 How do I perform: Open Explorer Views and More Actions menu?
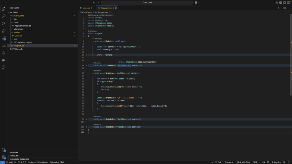click(74, 8)
